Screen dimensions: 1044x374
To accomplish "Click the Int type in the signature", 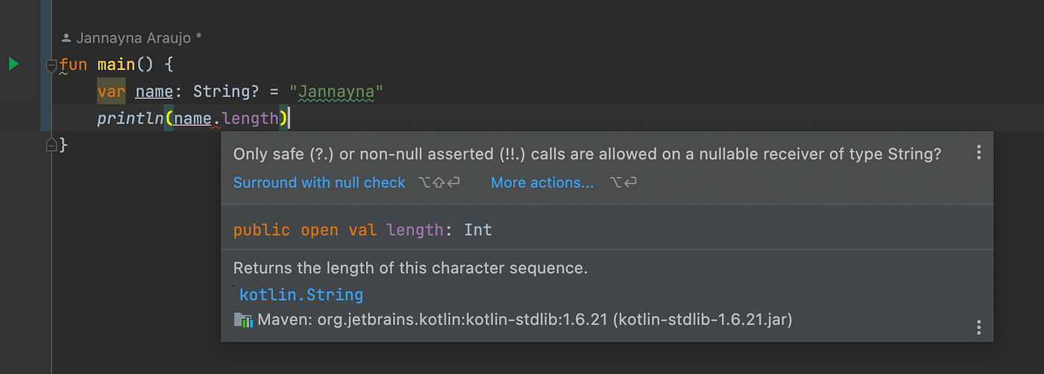I will coord(478,229).
